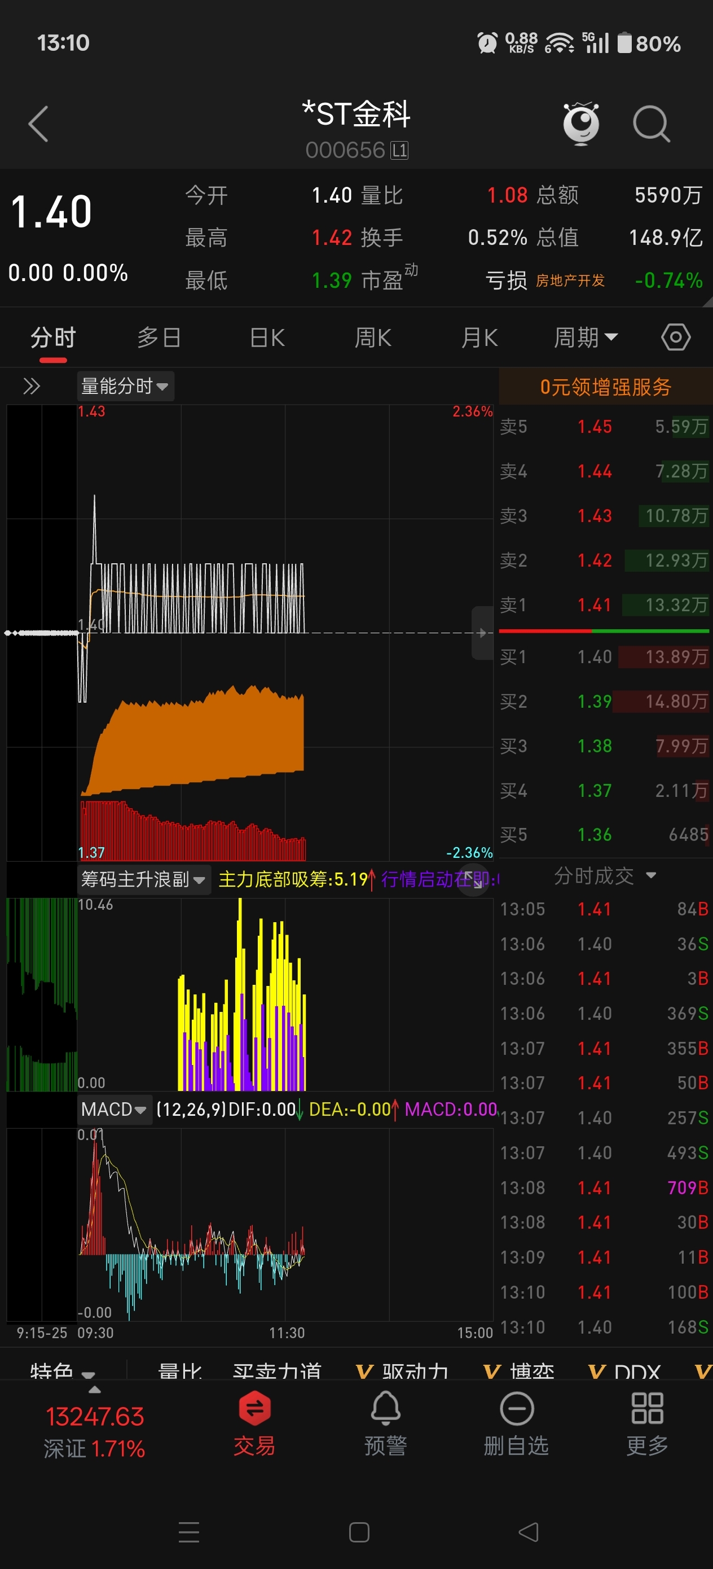Select the 驱动力 VIP indicator
Viewport: 713px width, 1569px height.
click(x=402, y=1370)
